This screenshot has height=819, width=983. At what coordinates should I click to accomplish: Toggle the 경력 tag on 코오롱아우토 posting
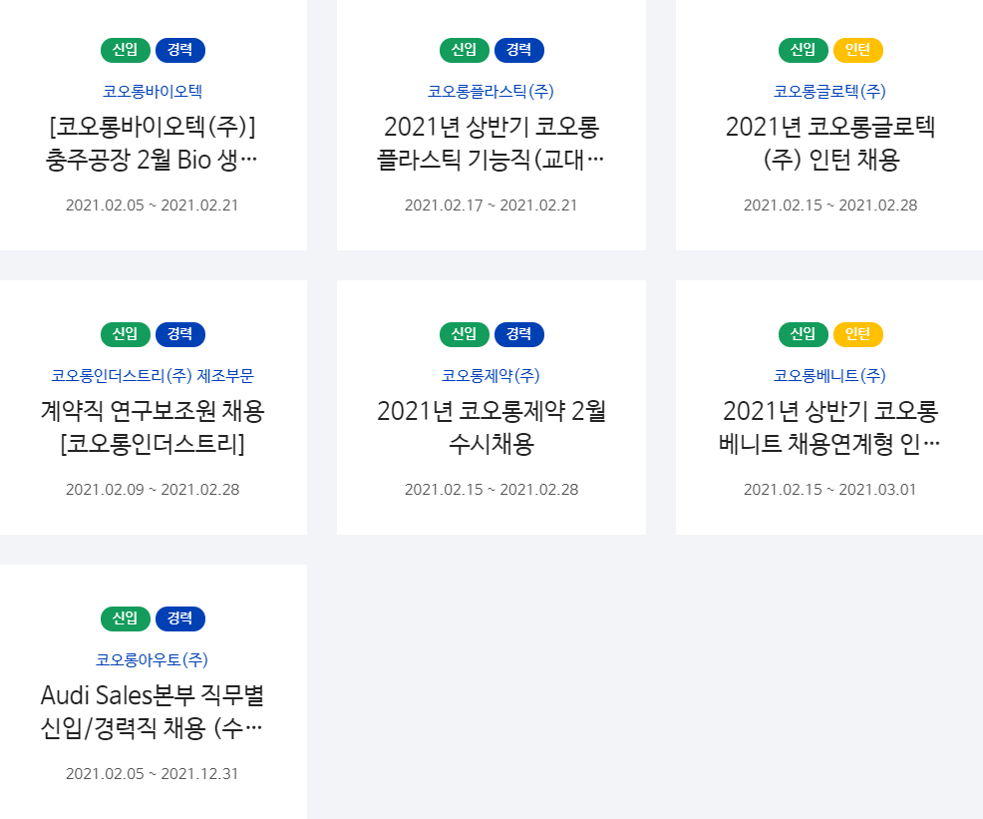click(x=180, y=618)
